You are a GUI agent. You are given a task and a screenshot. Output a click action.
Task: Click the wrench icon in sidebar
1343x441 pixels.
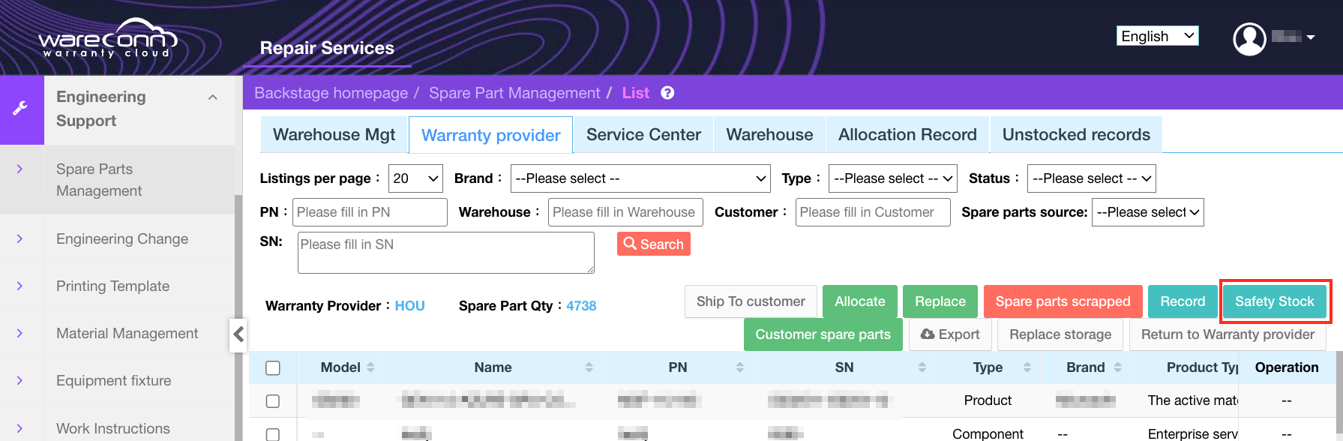(x=20, y=109)
